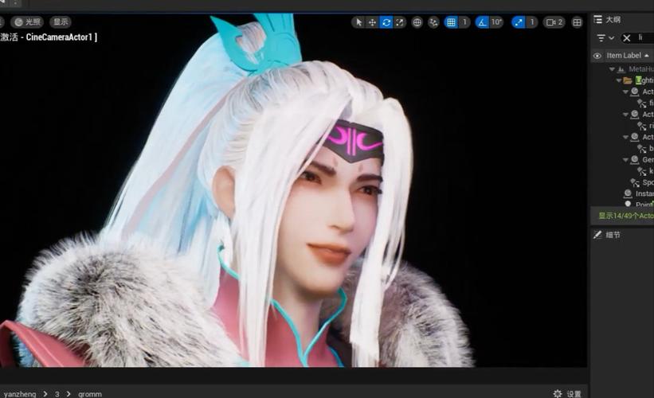Select the 'fi' spotlight row icon
654x398 pixels.
click(x=642, y=103)
